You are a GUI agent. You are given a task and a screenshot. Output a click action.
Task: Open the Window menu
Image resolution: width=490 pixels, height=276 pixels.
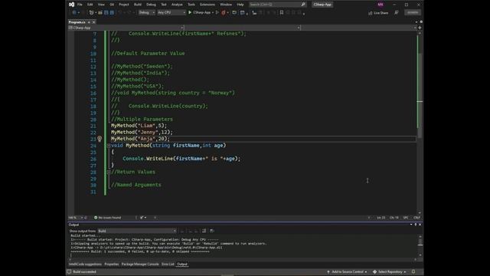click(226, 5)
